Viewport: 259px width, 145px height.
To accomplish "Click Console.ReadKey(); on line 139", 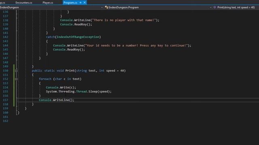I will pyautogui.click(x=76, y=25).
